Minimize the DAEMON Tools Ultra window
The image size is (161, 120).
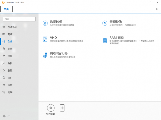[x=144, y=3]
